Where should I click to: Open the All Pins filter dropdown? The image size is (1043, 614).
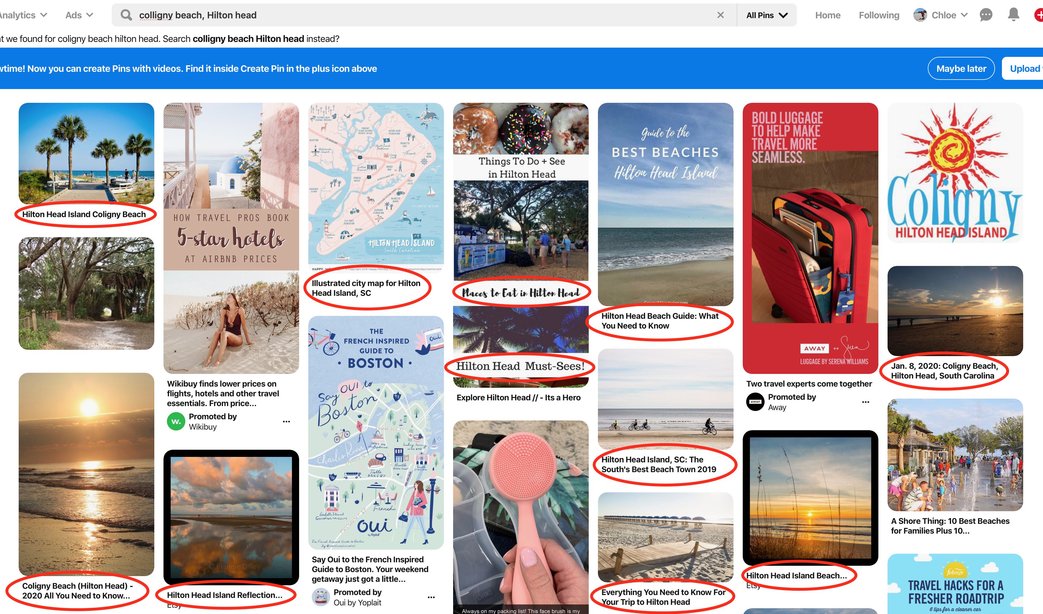click(767, 15)
